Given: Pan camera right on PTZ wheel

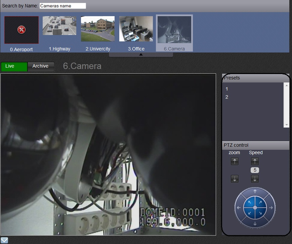Looking at the screenshot, I should (x=271, y=208).
